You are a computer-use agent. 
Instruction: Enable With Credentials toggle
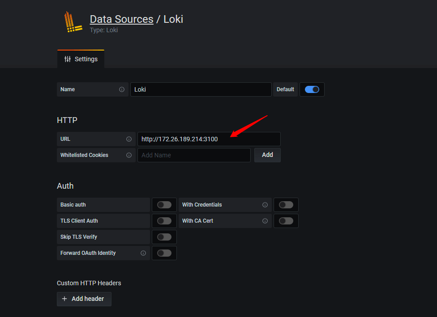[286, 205]
